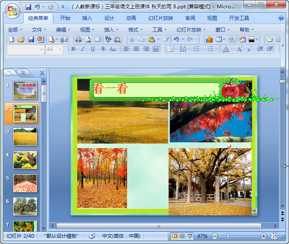Switch to Normal view in status bar
The width and height of the screenshot is (289, 244).
(x=174, y=236)
